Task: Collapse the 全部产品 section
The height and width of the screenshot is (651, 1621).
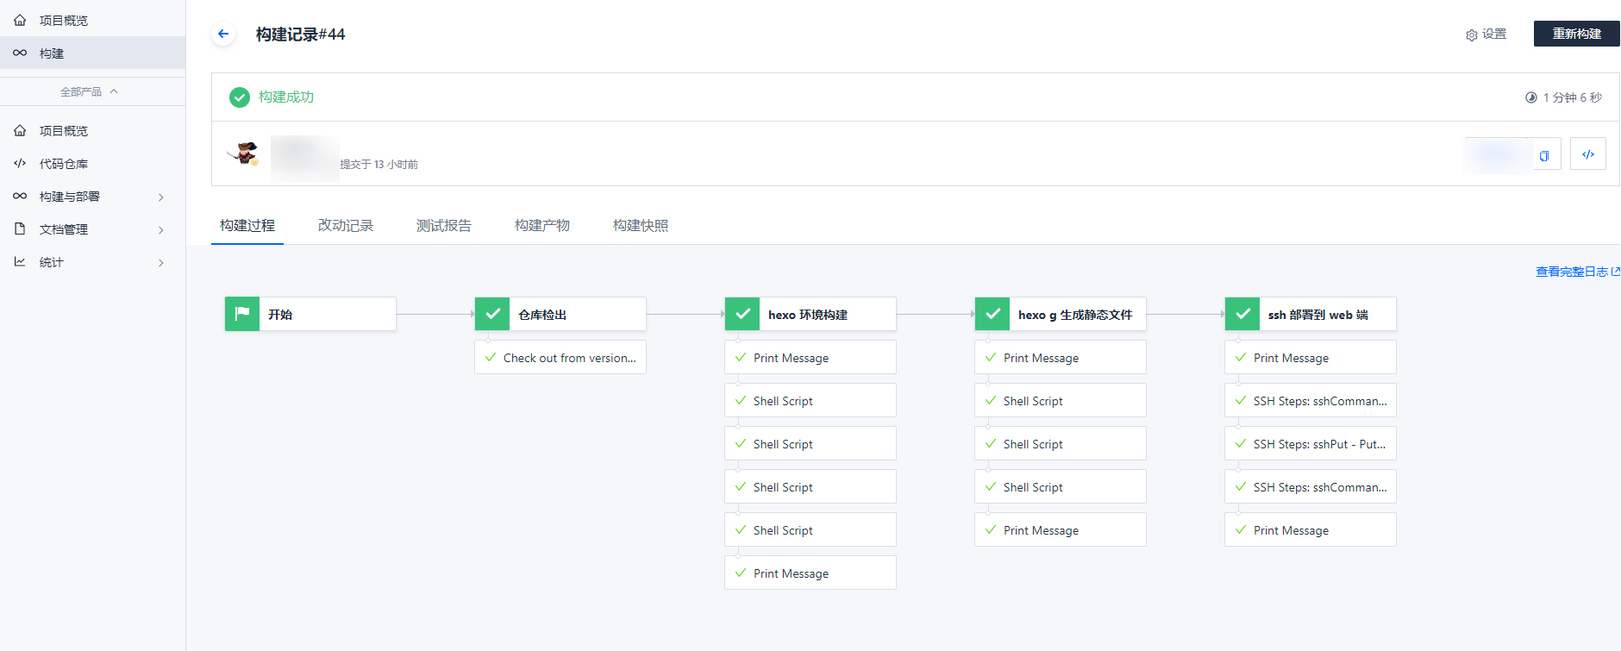Action: click(90, 91)
